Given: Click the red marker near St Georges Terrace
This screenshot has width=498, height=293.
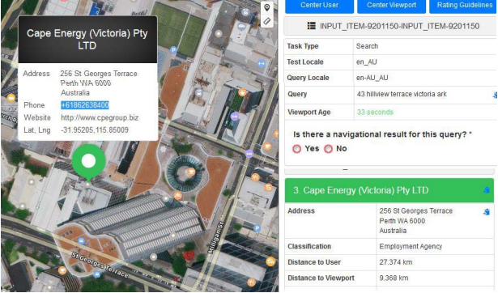Looking at the screenshot, I should click(x=189, y=255).
